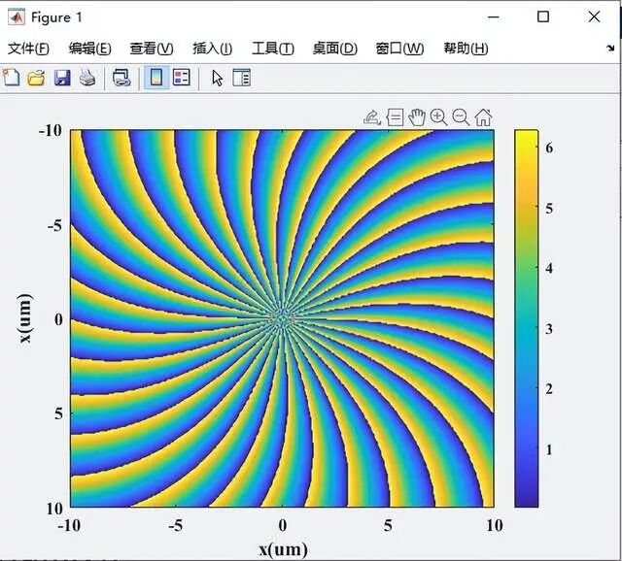Open a file with the folder icon
Screen dimensions: 622x561
(x=36, y=78)
